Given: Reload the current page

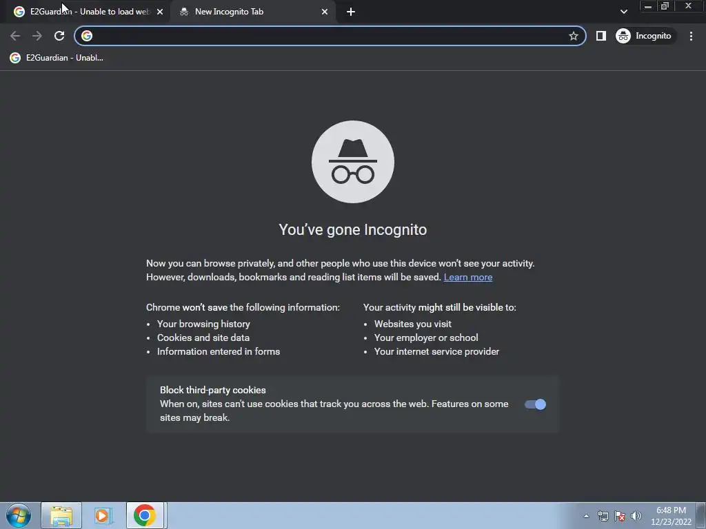Looking at the screenshot, I should (59, 36).
